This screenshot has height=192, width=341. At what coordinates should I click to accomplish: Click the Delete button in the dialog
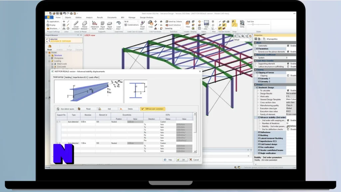129,109
